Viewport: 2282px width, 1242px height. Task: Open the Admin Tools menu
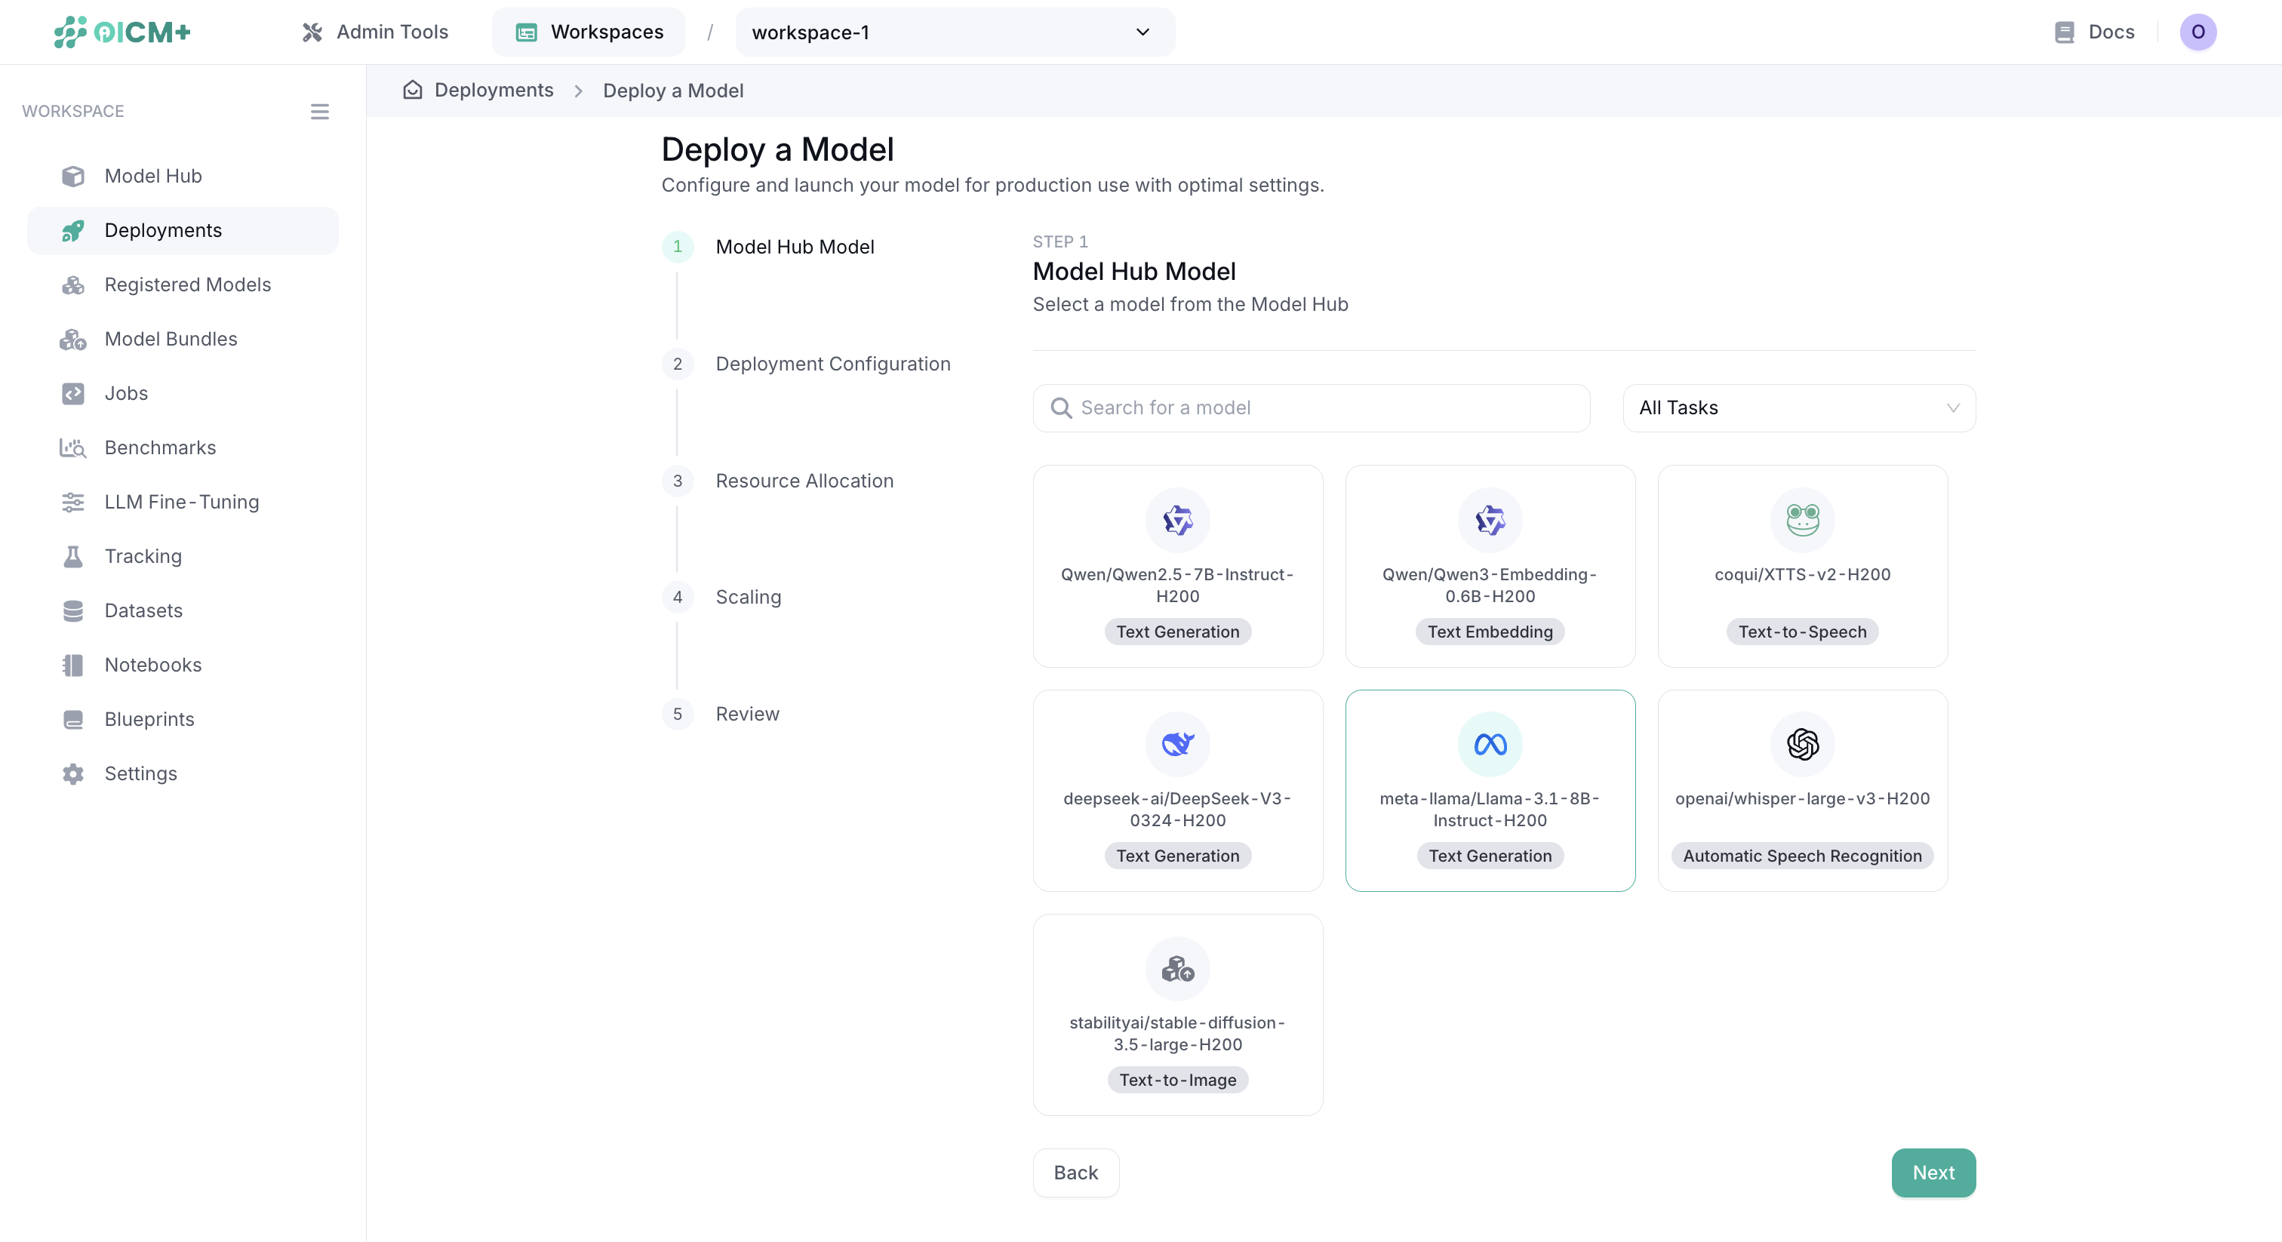[376, 32]
